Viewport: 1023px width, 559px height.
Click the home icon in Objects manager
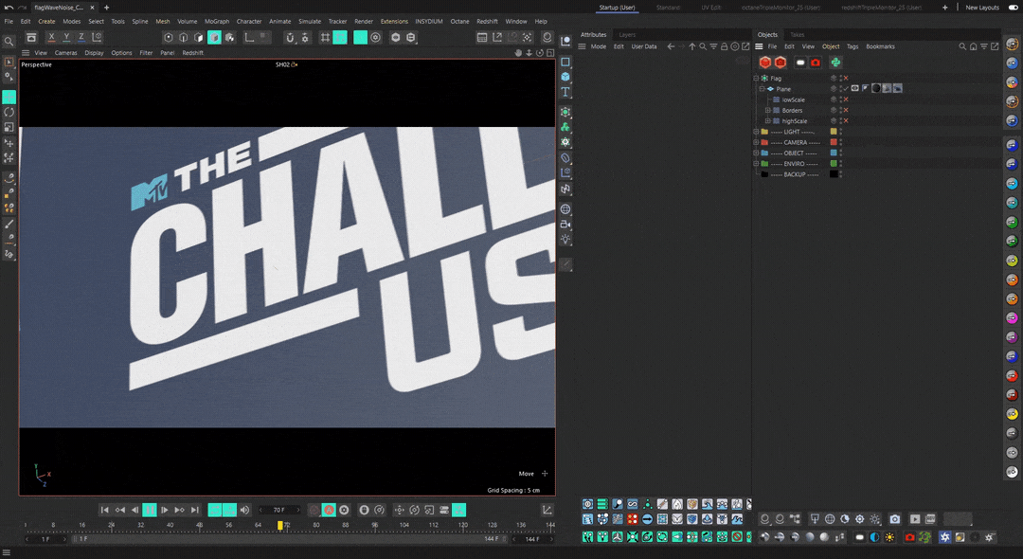pos(974,46)
